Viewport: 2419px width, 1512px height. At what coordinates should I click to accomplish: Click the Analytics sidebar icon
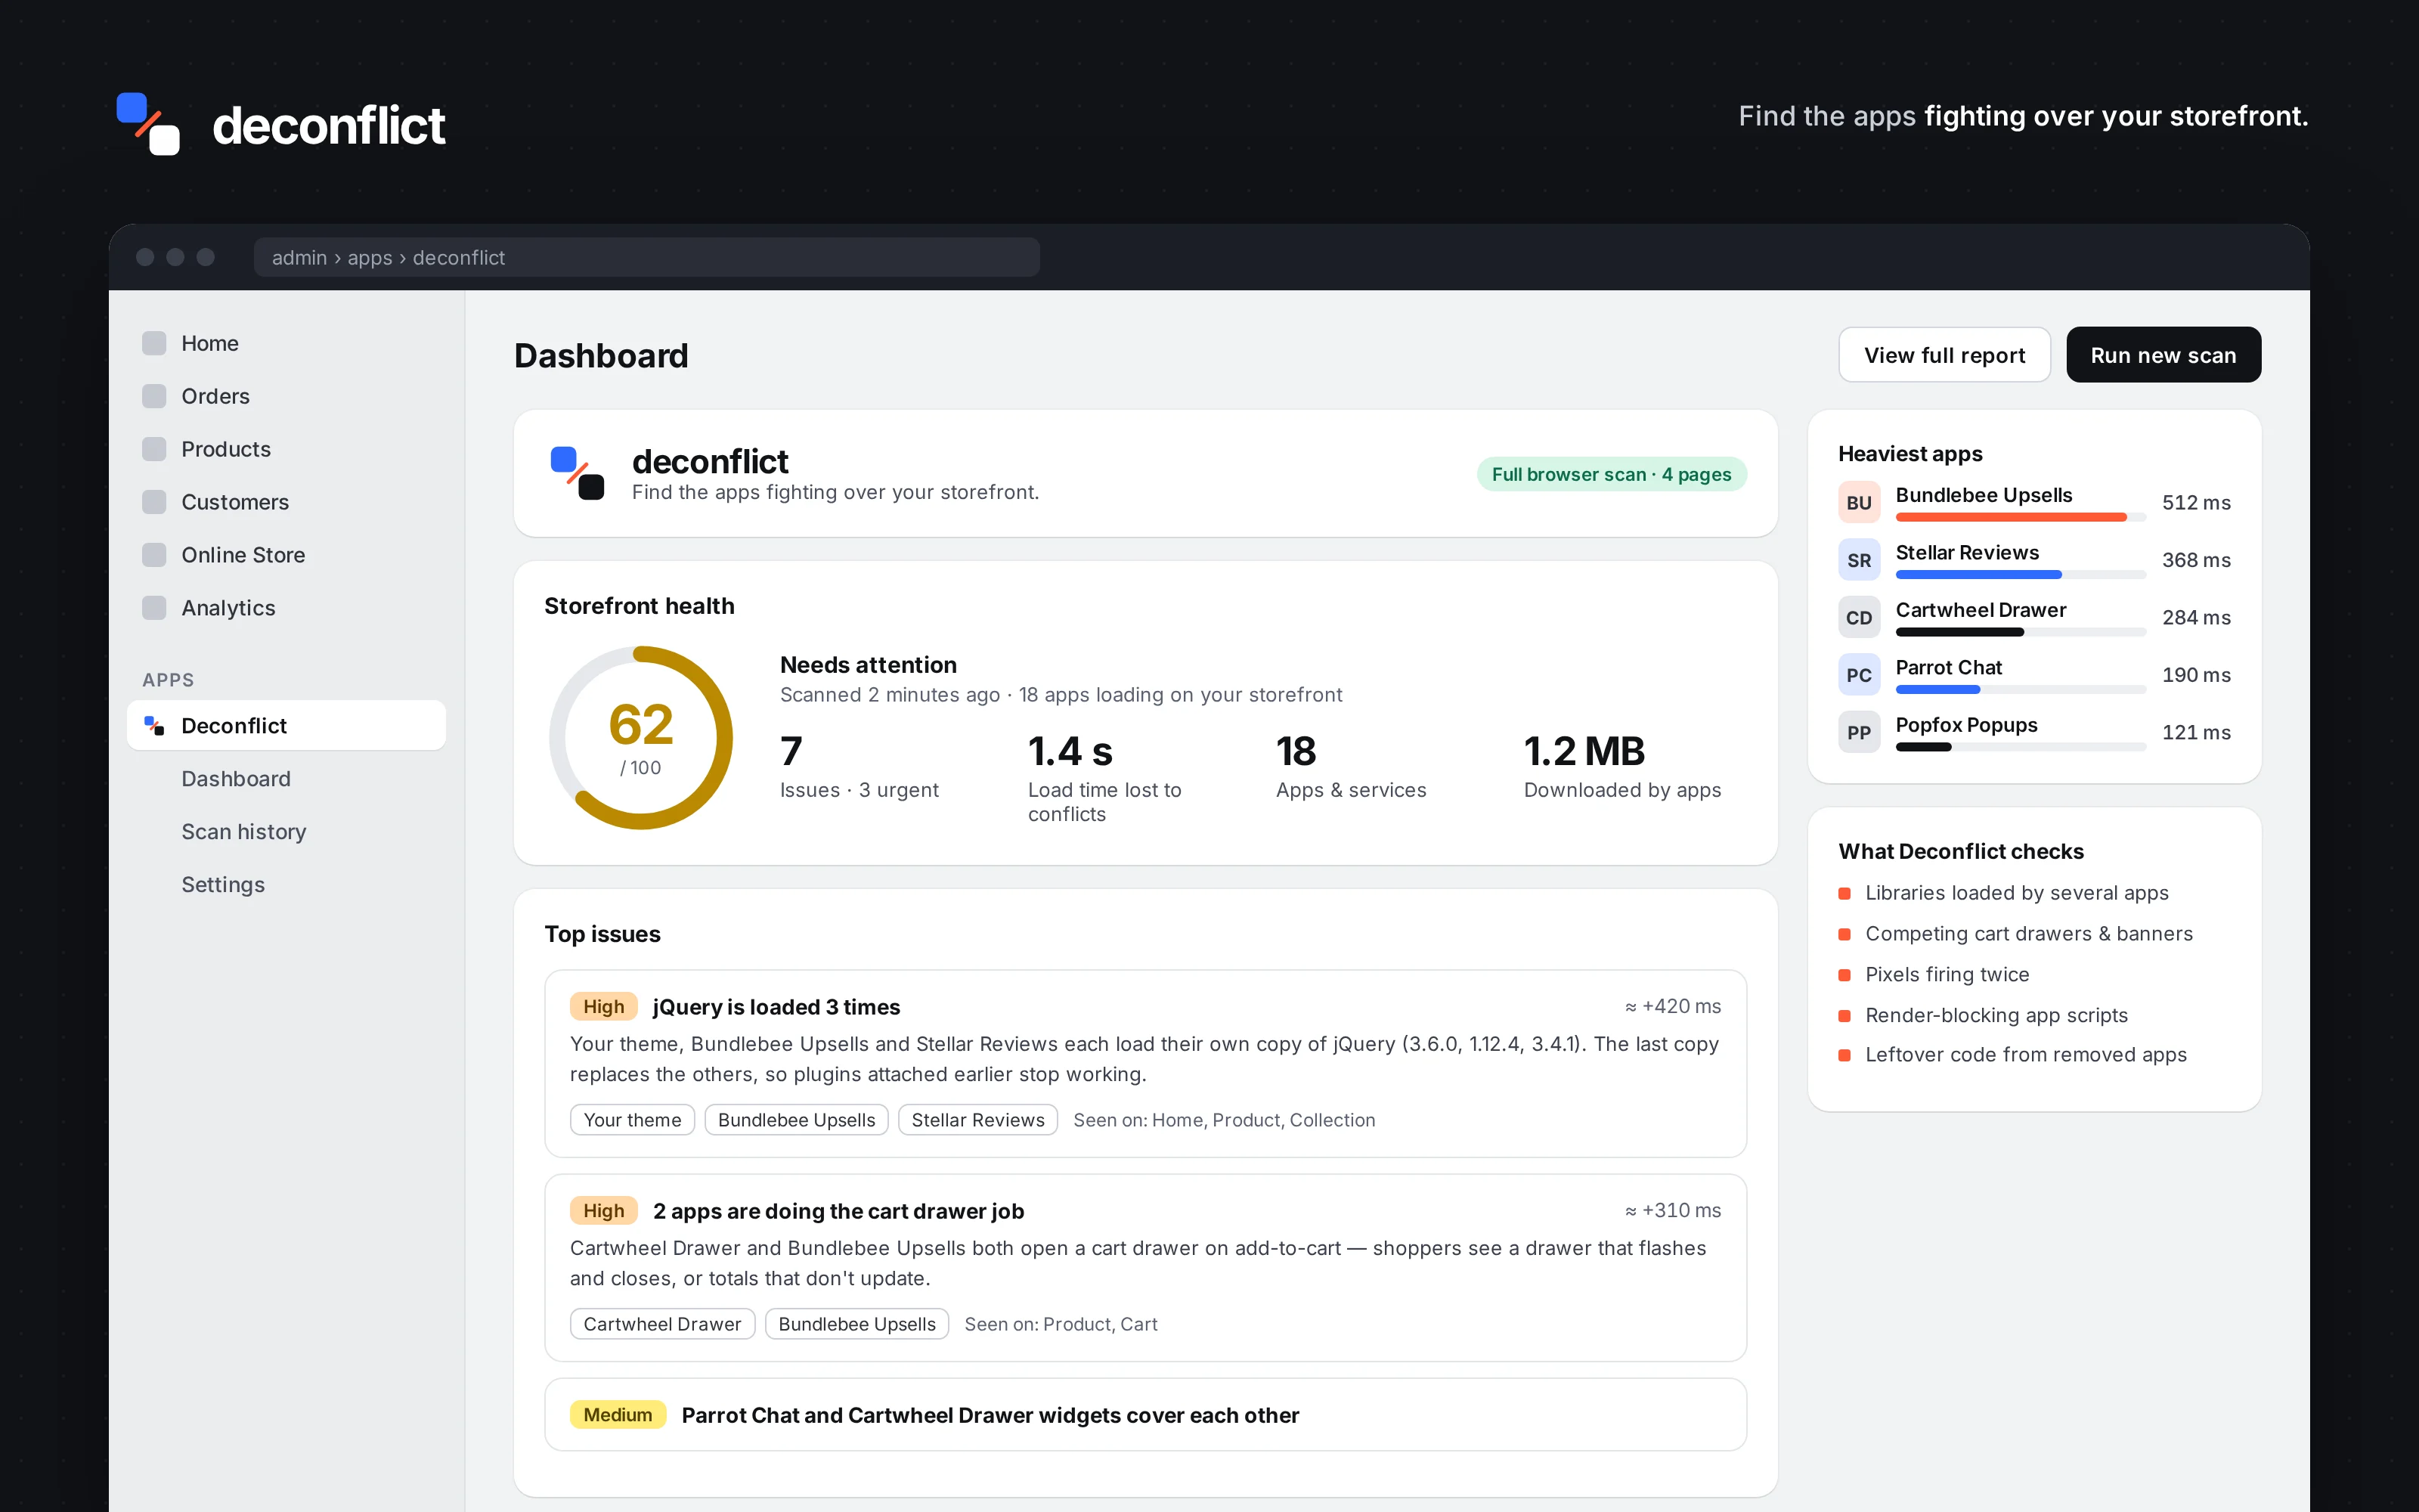pos(154,608)
